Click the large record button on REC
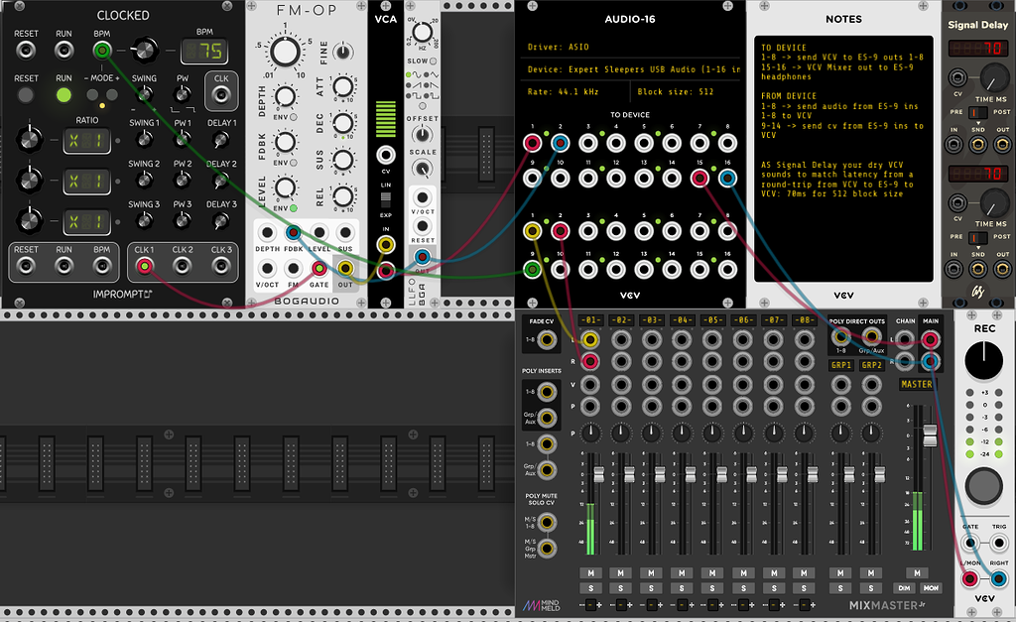The width and height of the screenshot is (1016, 622). click(983, 485)
